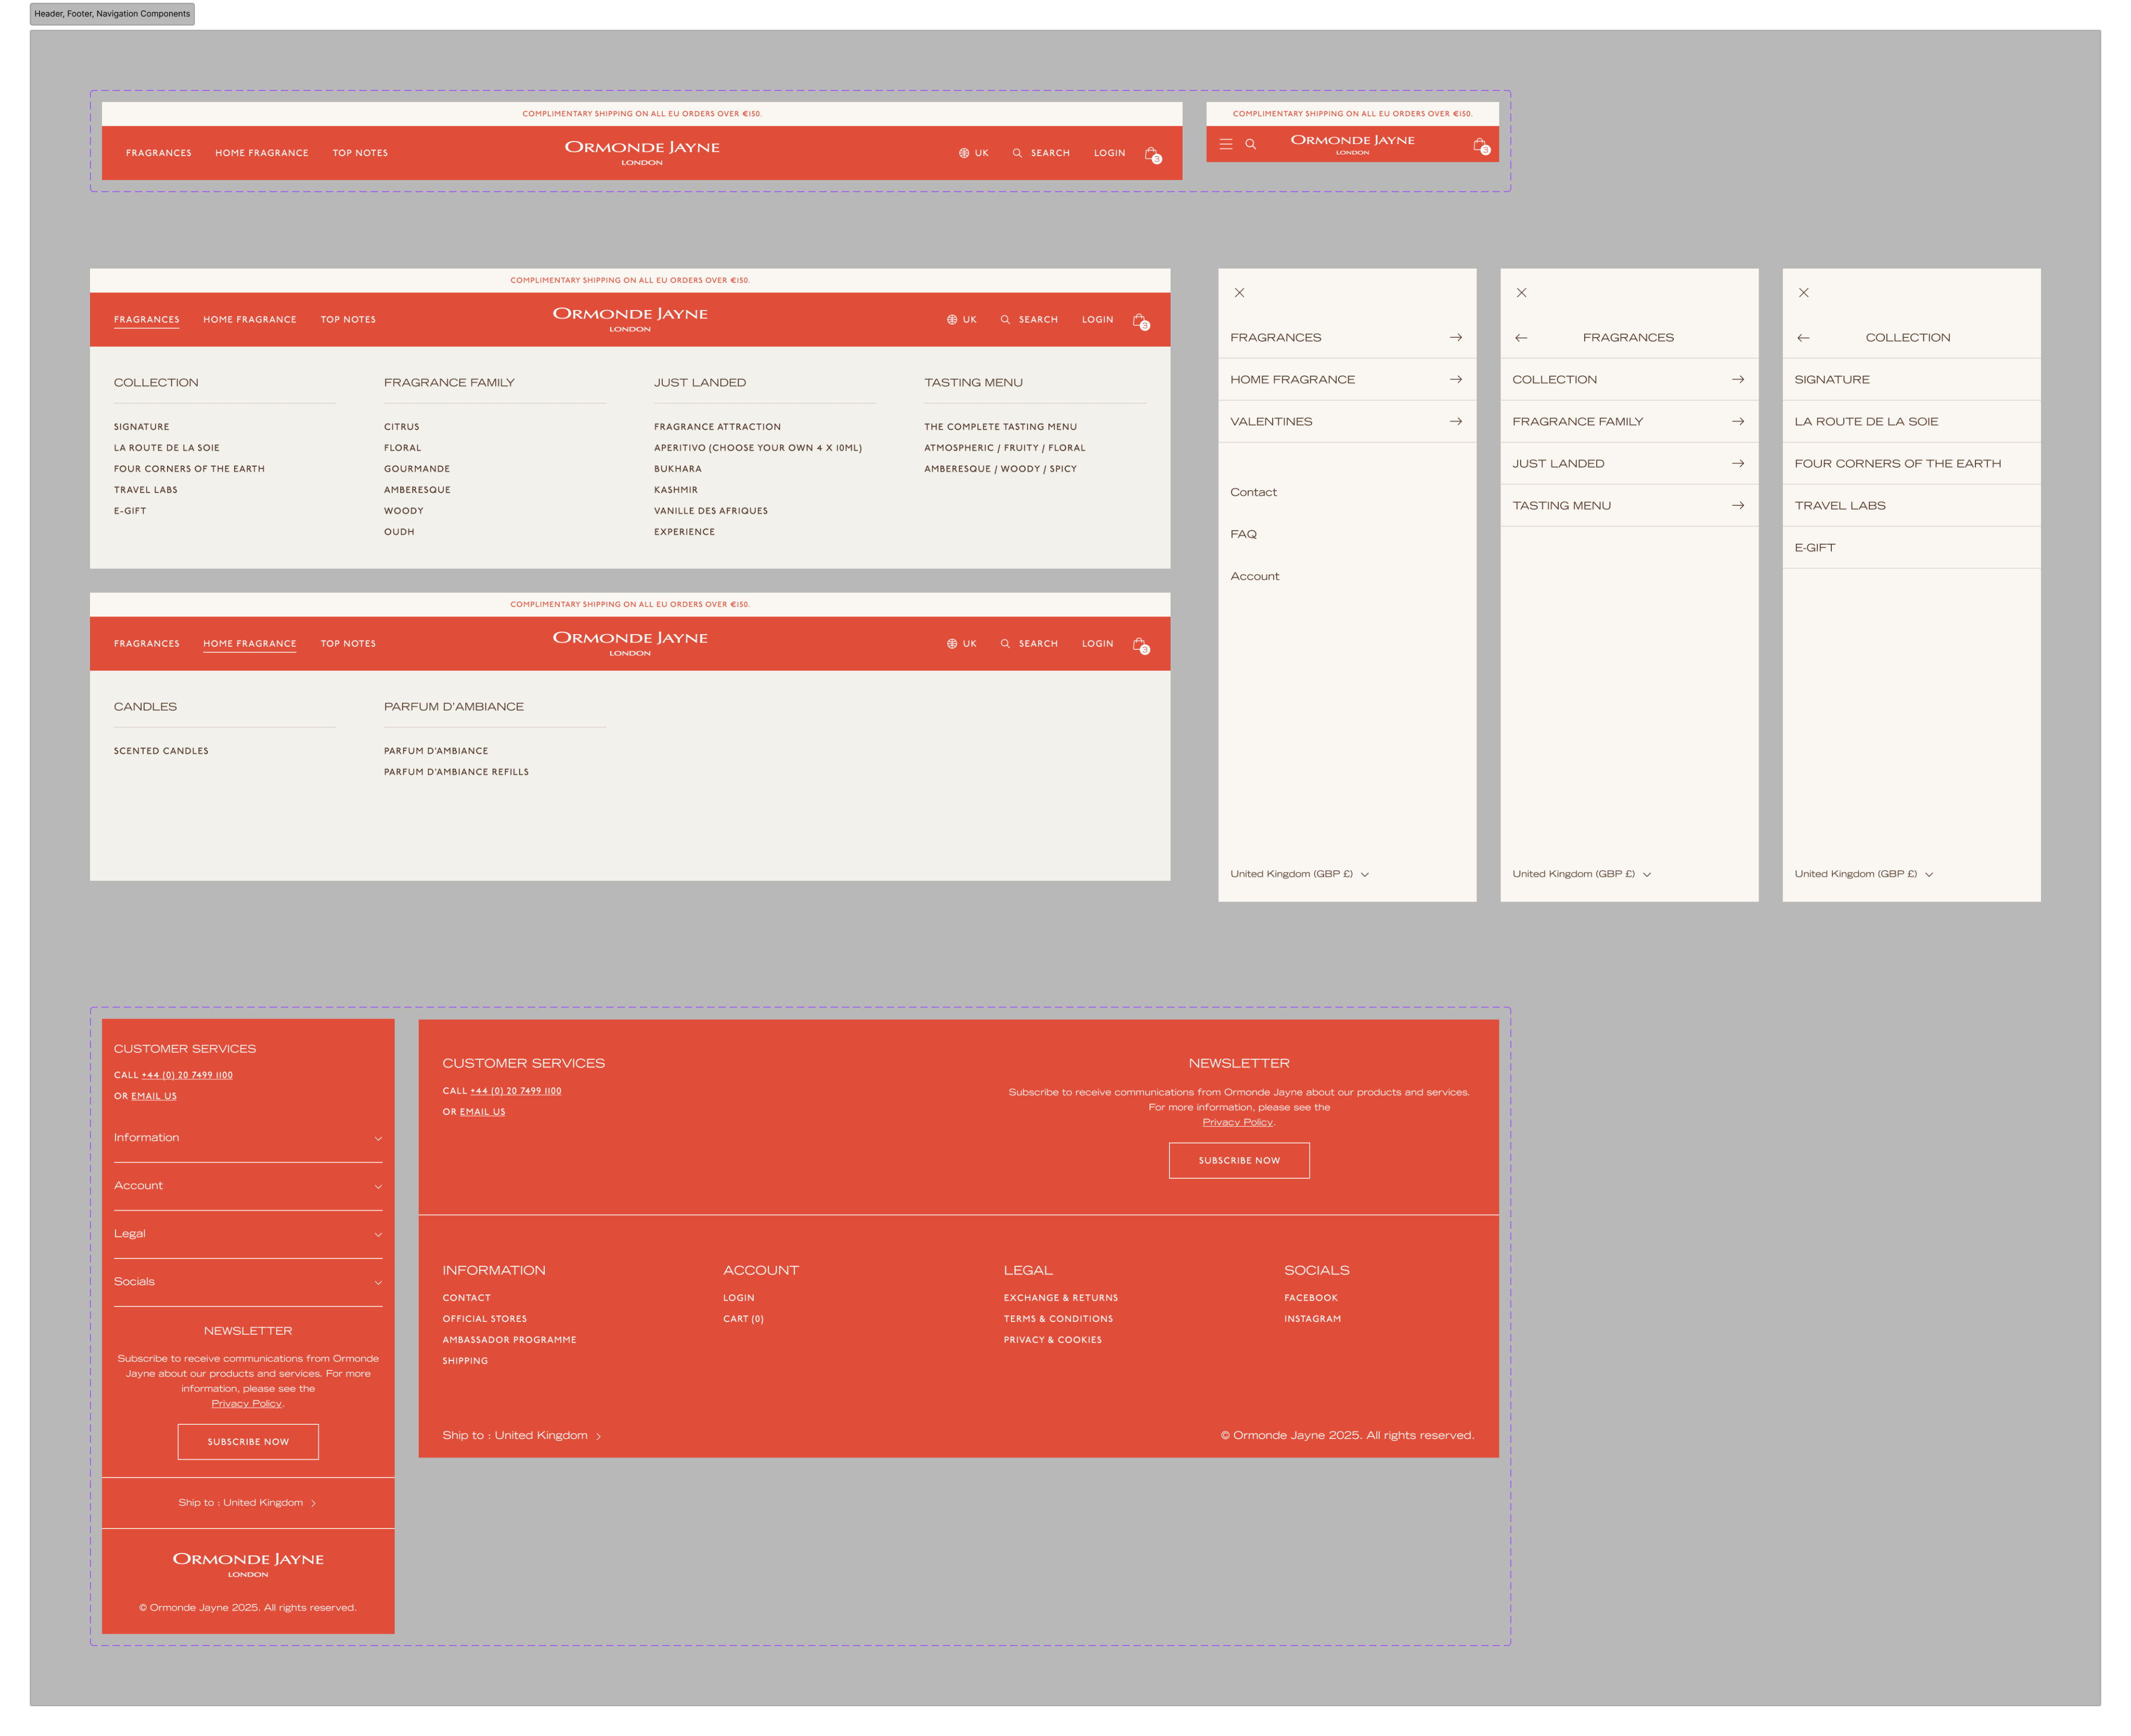Open the United Kingdom (GBP £) dropdown under the Account link
This screenshot has width=2131, height=1736.
(1299, 874)
